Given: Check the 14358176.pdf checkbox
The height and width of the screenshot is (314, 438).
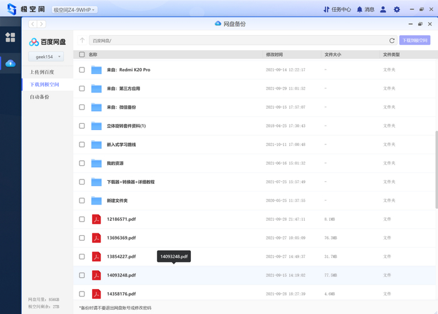Looking at the screenshot, I should pos(82,294).
